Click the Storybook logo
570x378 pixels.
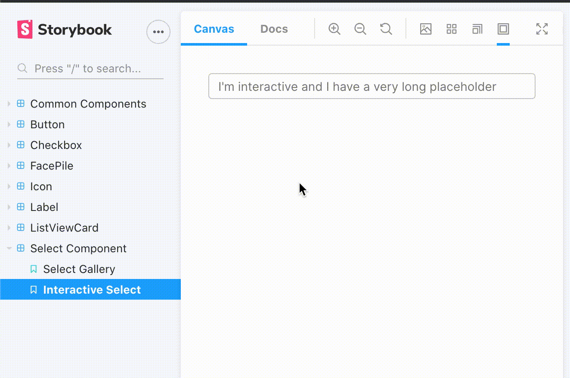(65, 30)
